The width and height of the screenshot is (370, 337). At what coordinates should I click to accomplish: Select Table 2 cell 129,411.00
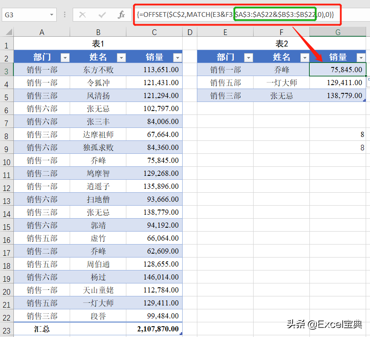tap(338, 83)
